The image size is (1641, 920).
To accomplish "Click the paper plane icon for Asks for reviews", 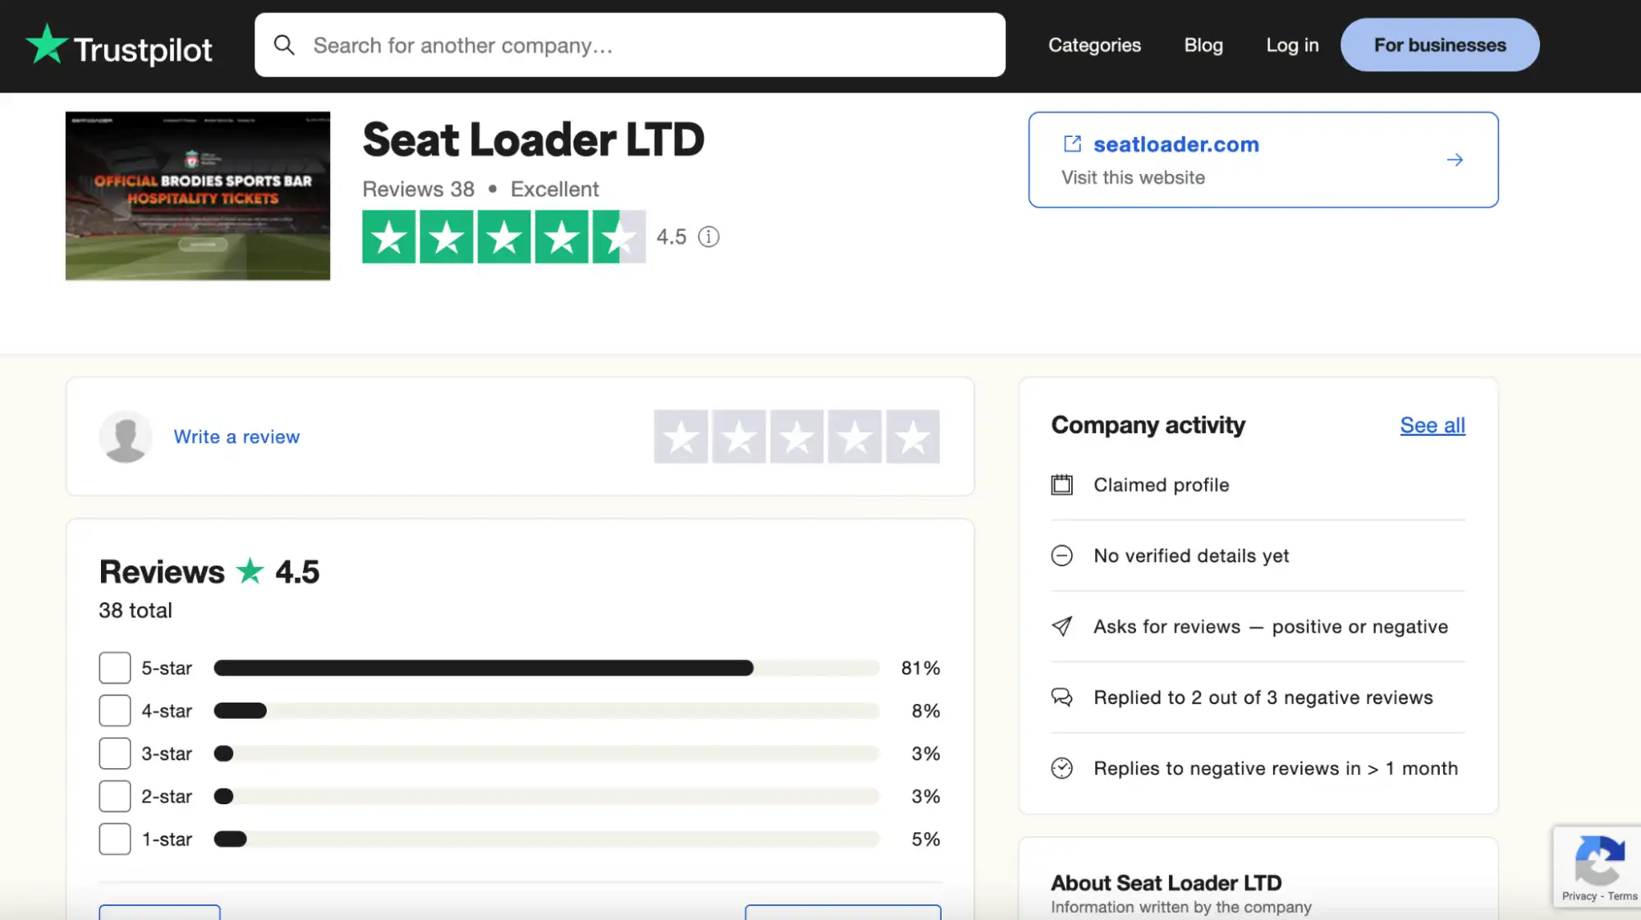I will coord(1063,626).
